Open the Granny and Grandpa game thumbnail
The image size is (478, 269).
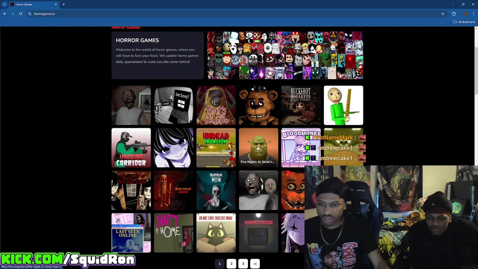(258, 191)
